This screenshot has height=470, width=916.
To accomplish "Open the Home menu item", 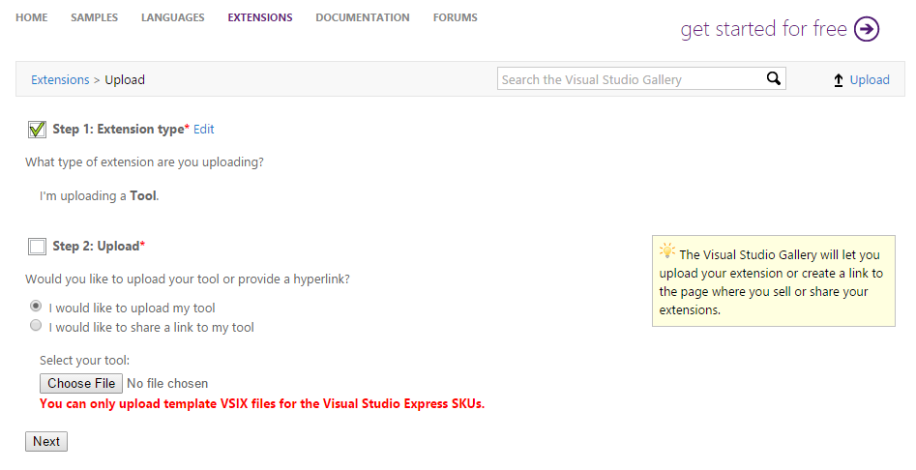I will [32, 17].
